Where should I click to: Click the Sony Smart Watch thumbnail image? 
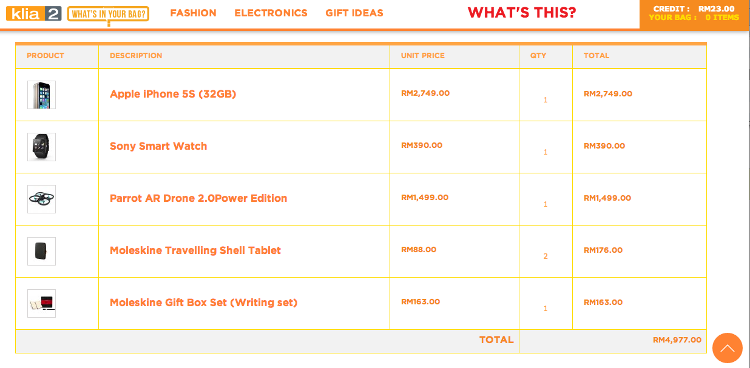[41, 147]
